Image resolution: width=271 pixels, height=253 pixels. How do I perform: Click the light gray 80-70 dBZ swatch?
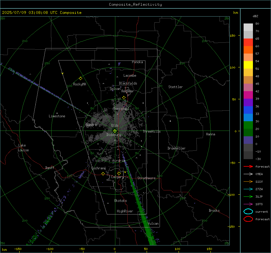248,27
